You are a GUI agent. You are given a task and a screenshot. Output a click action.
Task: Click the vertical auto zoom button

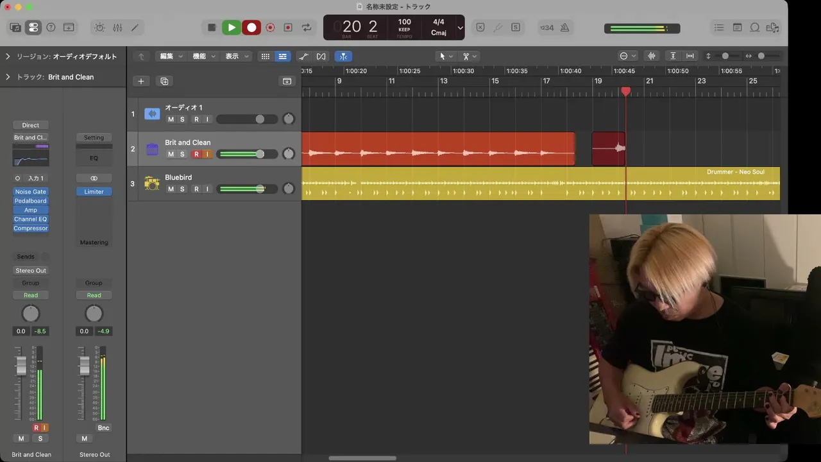pos(673,56)
